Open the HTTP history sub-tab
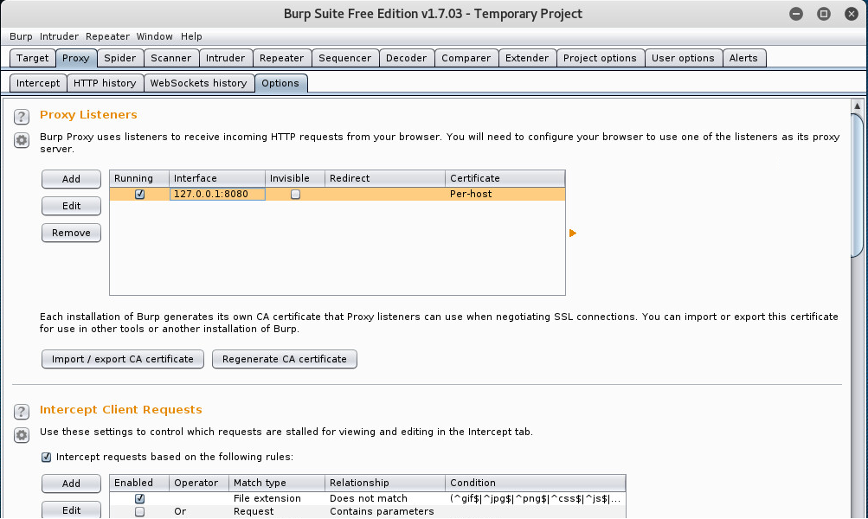Viewport: 868px width, 519px height. pos(105,83)
